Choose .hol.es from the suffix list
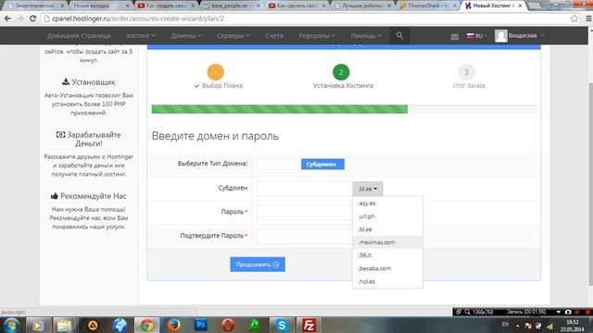The height and width of the screenshot is (333, 593). pos(387,281)
